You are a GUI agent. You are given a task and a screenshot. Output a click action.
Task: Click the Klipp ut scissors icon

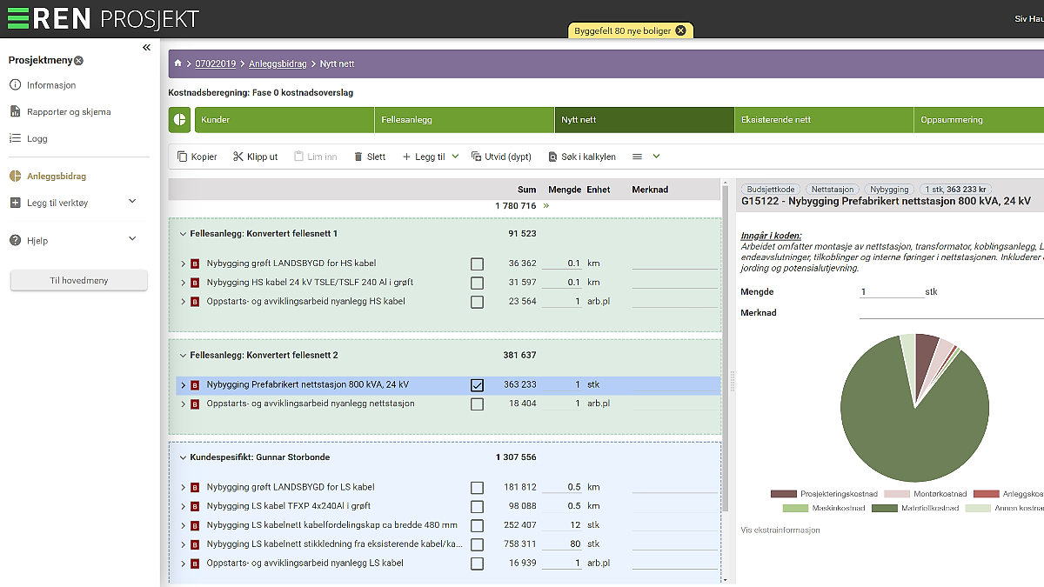click(x=238, y=157)
